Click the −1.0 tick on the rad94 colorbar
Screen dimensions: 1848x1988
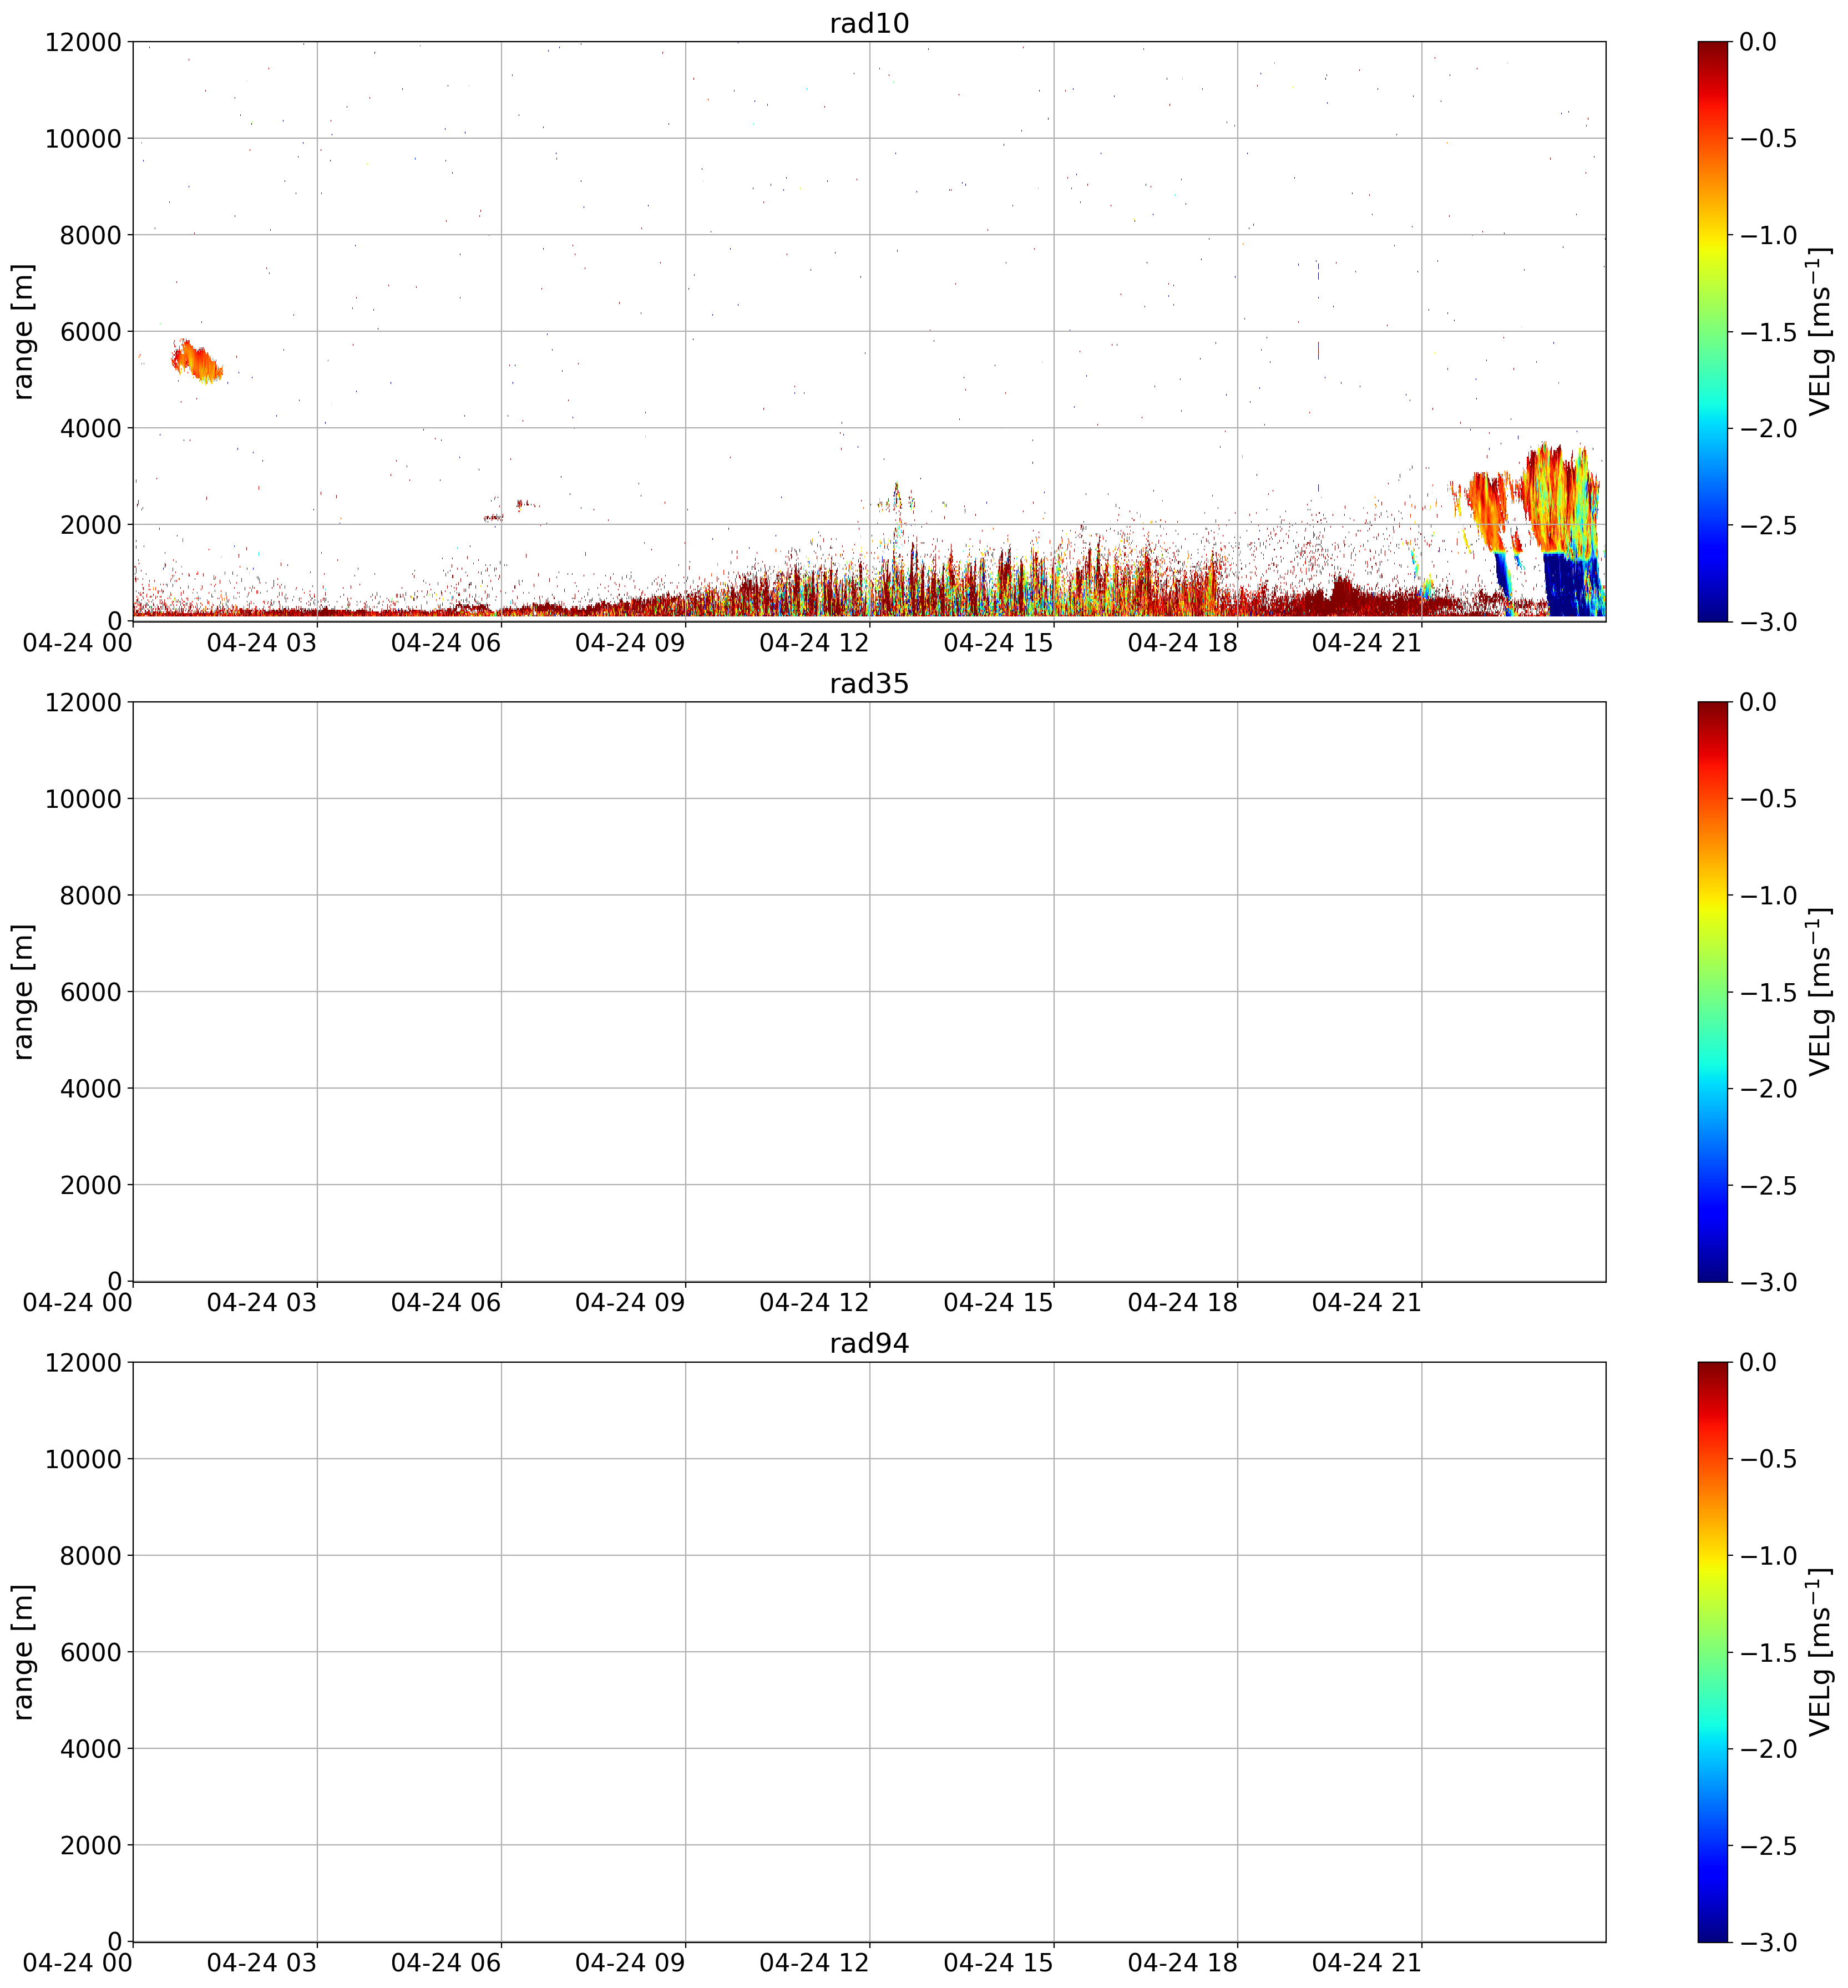pos(1768,1556)
